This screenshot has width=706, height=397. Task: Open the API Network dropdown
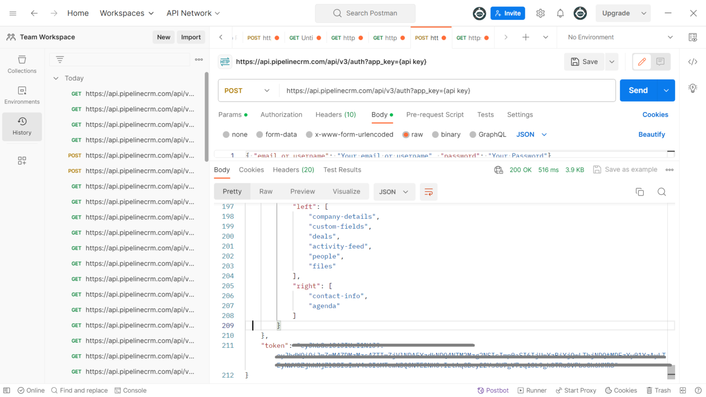[x=193, y=13]
